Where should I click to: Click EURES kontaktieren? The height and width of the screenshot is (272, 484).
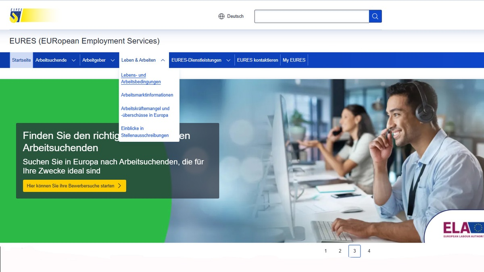[257, 60]
